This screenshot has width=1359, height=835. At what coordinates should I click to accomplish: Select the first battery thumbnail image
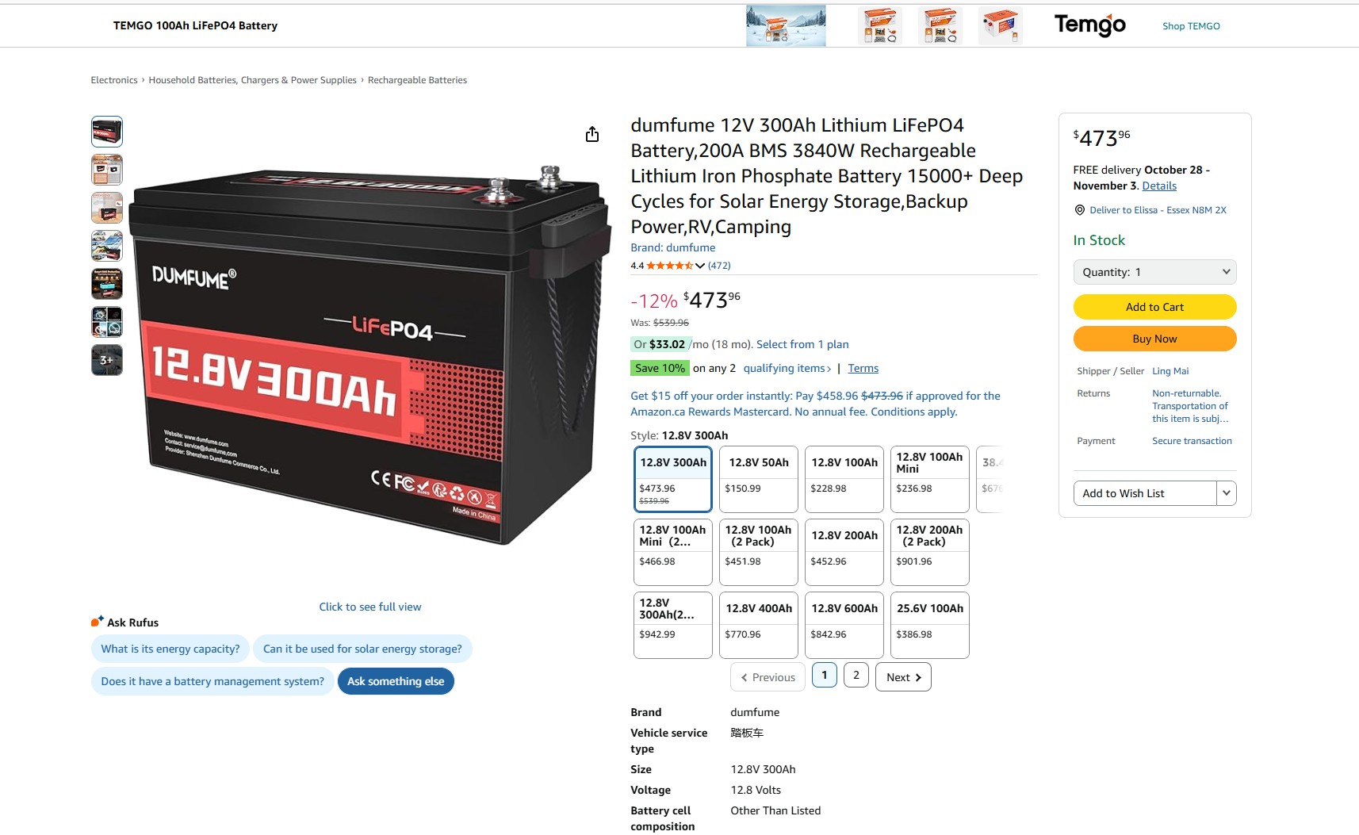point(107,132)
